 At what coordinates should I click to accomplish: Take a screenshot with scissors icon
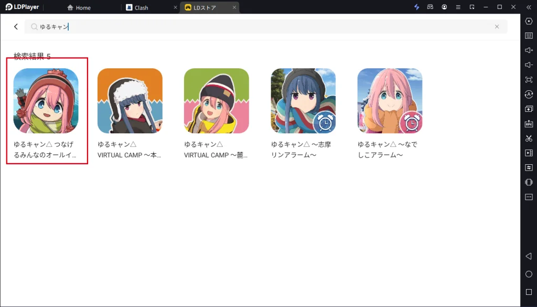coord(529,139)
